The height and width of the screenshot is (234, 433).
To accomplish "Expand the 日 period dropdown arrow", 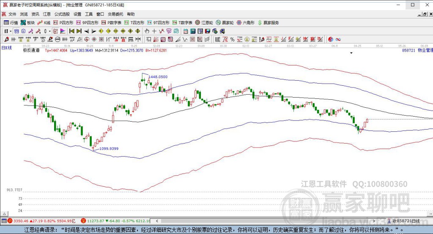I will pyautogui.click(x=11, y=31).
